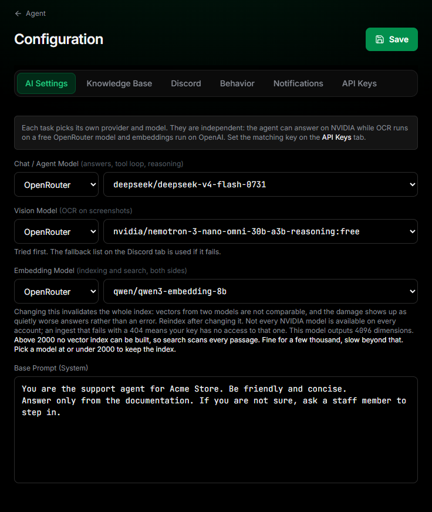Open the Discord tab
Image resolution: width=432 pixels, height=512 pixels.
[x=186, y=83]
